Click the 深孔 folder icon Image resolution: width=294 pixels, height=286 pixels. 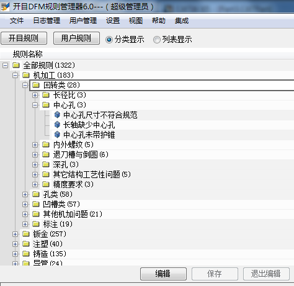click(46, 164)
